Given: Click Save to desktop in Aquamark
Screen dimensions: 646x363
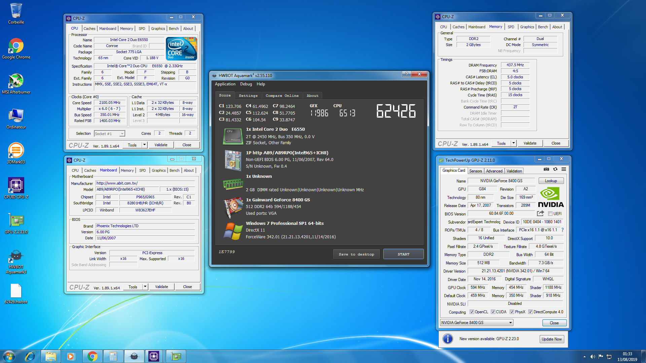Looking at the screenshot, I should (x=356, y=254).
